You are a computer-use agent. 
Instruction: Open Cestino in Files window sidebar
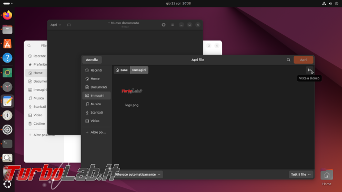click(x=36, y=124)
